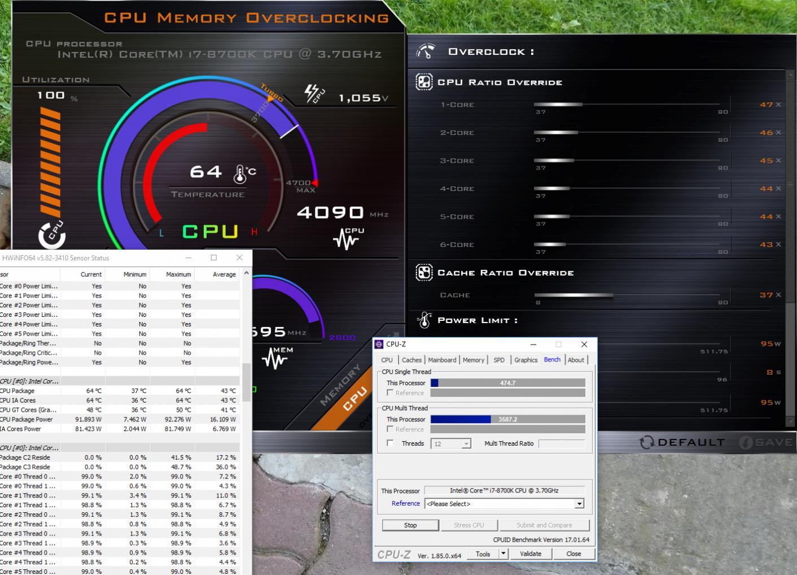797x575 pixels.
Task: Open the Memory tab in CPU-Z
Action: (474, 360)
